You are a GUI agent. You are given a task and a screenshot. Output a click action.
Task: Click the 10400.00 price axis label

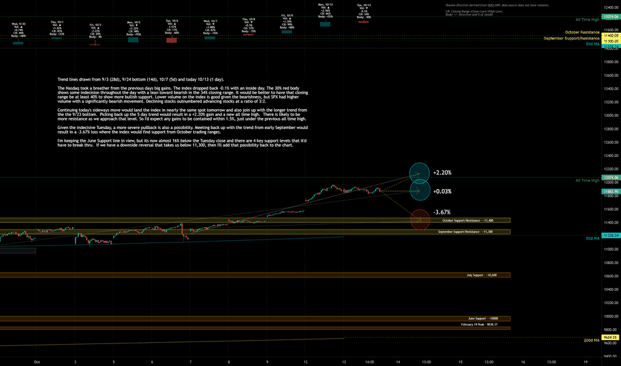click(x=611, y=289)
